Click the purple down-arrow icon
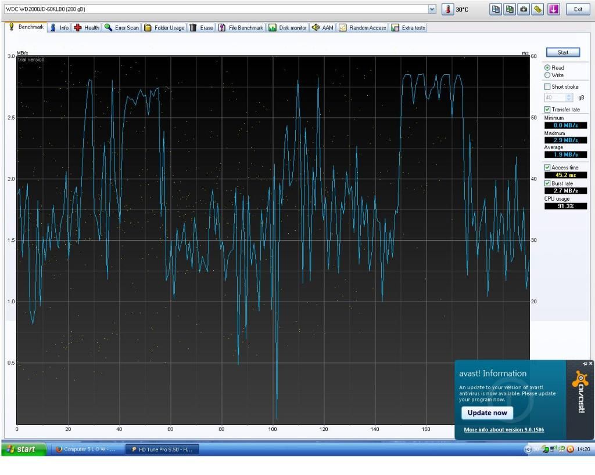This screenshot has width=595, height=475. pyautogui.click(x=554, y=9)
